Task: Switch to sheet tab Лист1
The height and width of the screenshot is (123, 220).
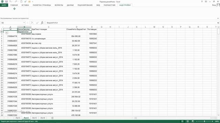Action: coord(18,118)
